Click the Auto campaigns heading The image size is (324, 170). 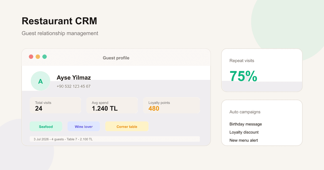[x=245, y=112]
